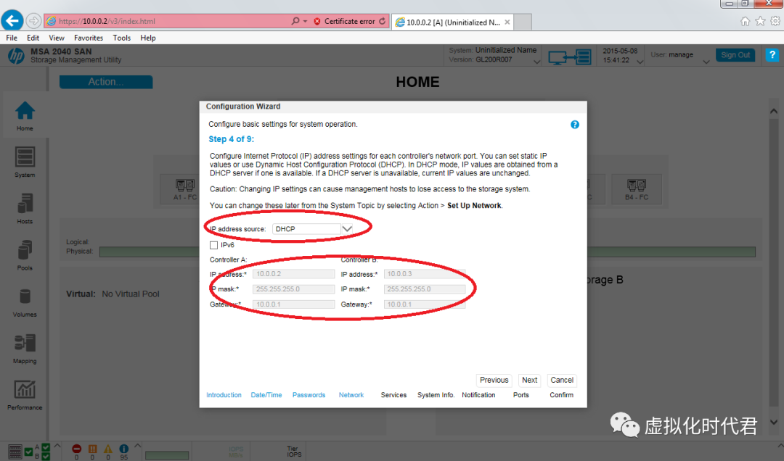Image resolution: width=784 pixels, height=461 pixels.
Task: Click controller B green check status
Action: pos(46,456)
